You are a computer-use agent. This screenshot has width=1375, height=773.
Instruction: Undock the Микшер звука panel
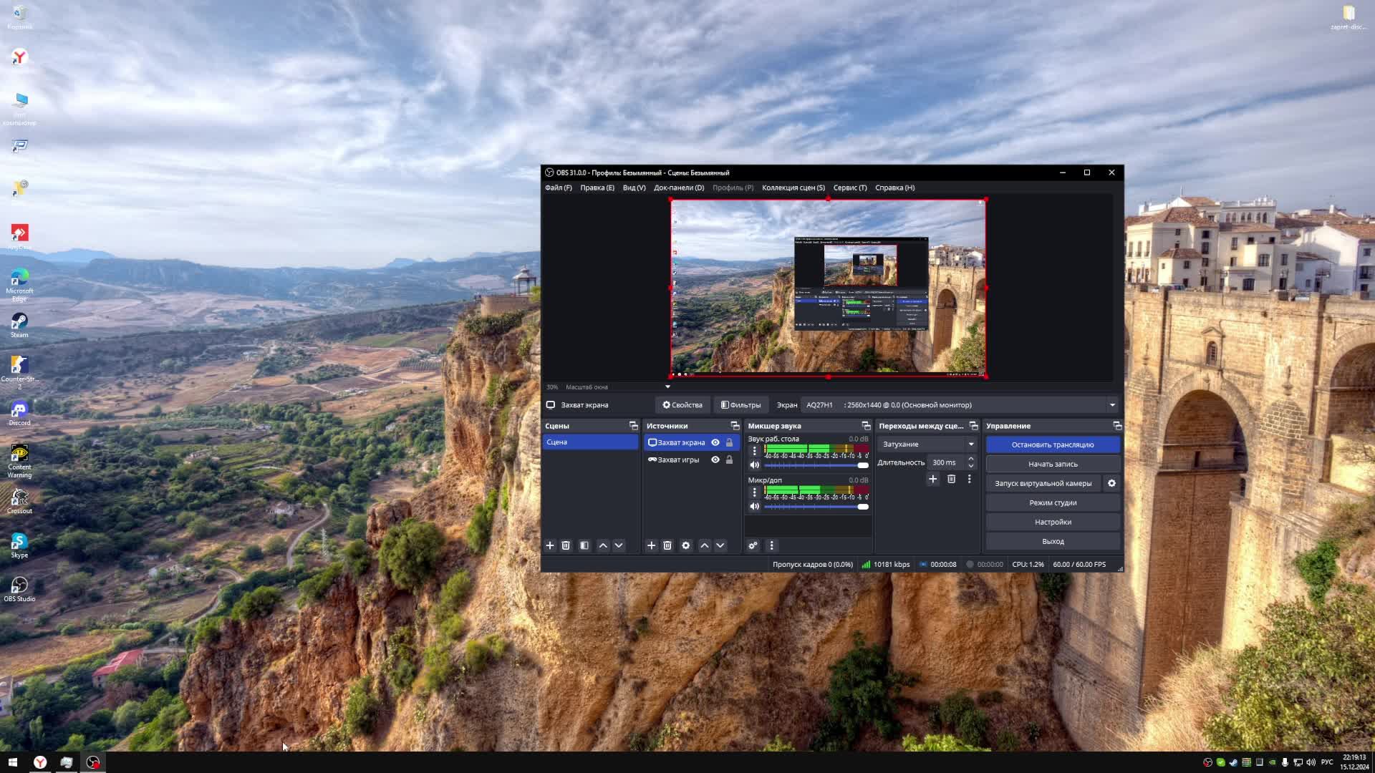[866, 426]
